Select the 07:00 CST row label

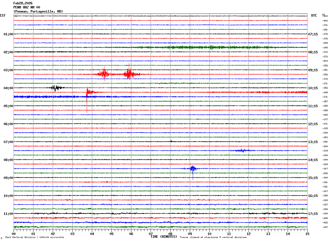(8, 142)
